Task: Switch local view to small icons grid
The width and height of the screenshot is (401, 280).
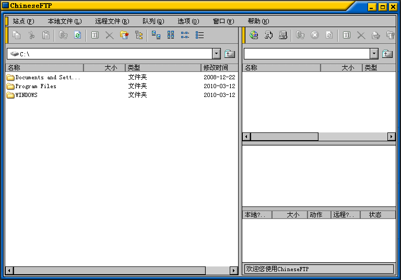Action: [171, 35]
